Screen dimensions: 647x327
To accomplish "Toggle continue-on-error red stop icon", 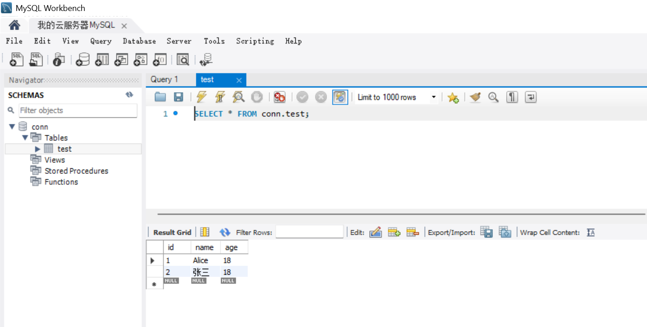I will point(279,97).
